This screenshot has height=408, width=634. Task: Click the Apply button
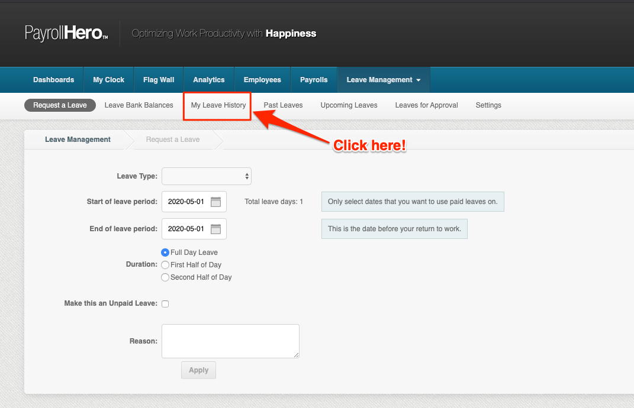198,370
